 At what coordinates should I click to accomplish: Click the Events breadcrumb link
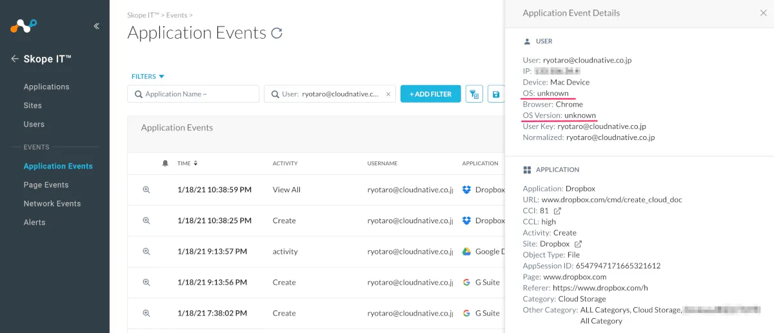pos(177,15)
